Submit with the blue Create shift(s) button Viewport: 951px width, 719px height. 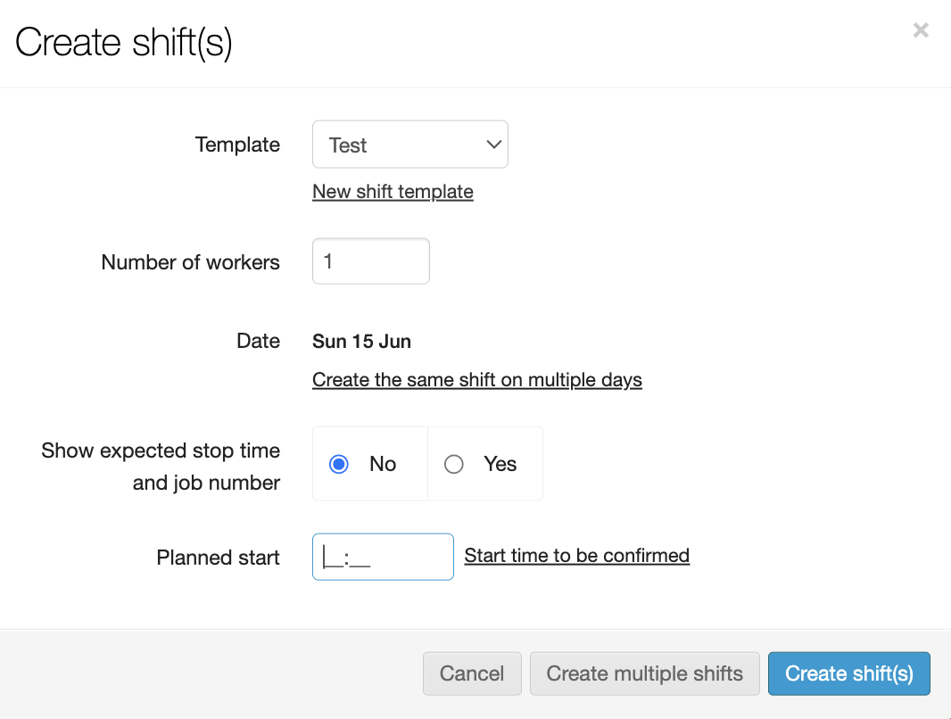click(848, 674)
